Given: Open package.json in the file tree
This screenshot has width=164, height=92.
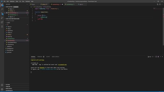Looking at the screenshot, I should pos(10,49).
